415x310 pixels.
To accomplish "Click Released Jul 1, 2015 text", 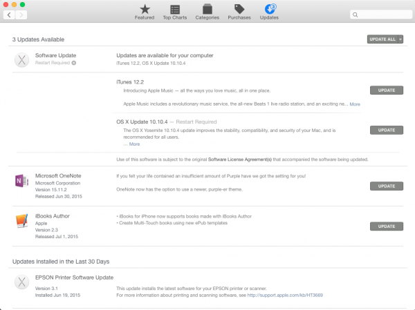I will click(x=57, y=237).
